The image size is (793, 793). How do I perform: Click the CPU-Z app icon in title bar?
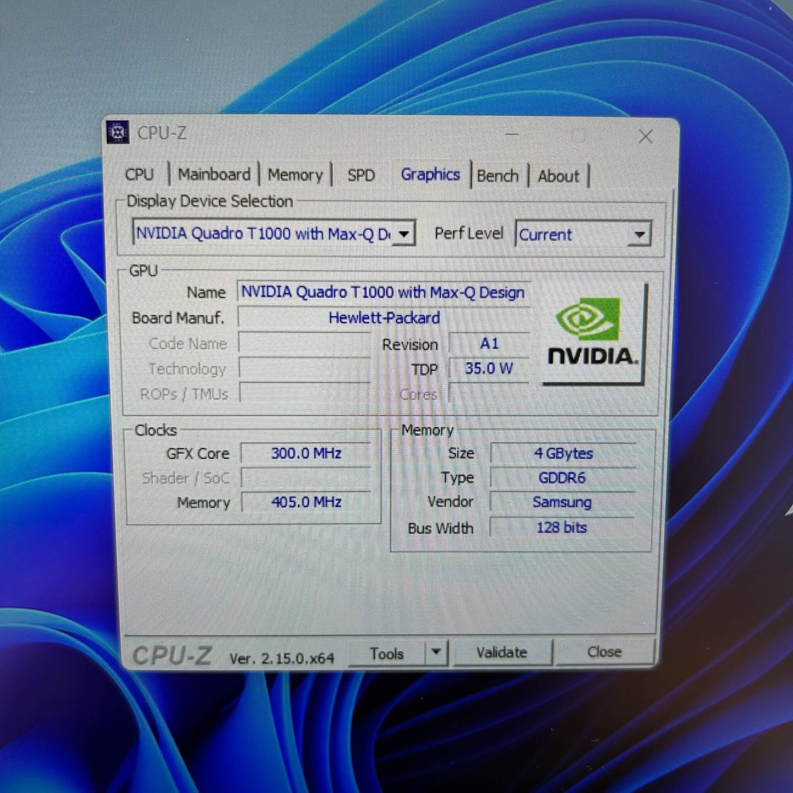(x=118, y=132)
